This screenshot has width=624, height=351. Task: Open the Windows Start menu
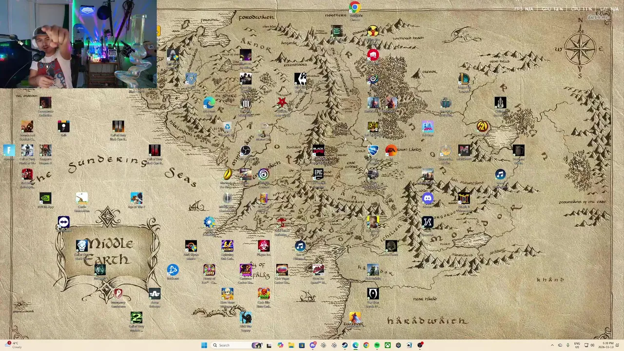coord(204,345)
